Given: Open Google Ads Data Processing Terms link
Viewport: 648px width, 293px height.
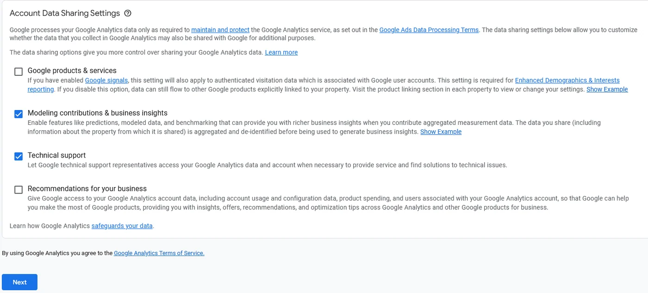Looking at the screenshot, I should point(429,30).
